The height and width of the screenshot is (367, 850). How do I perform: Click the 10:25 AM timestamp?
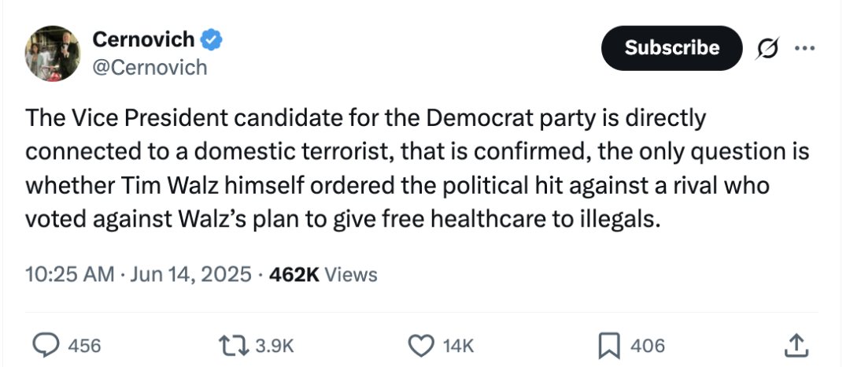tap(69, 274)
